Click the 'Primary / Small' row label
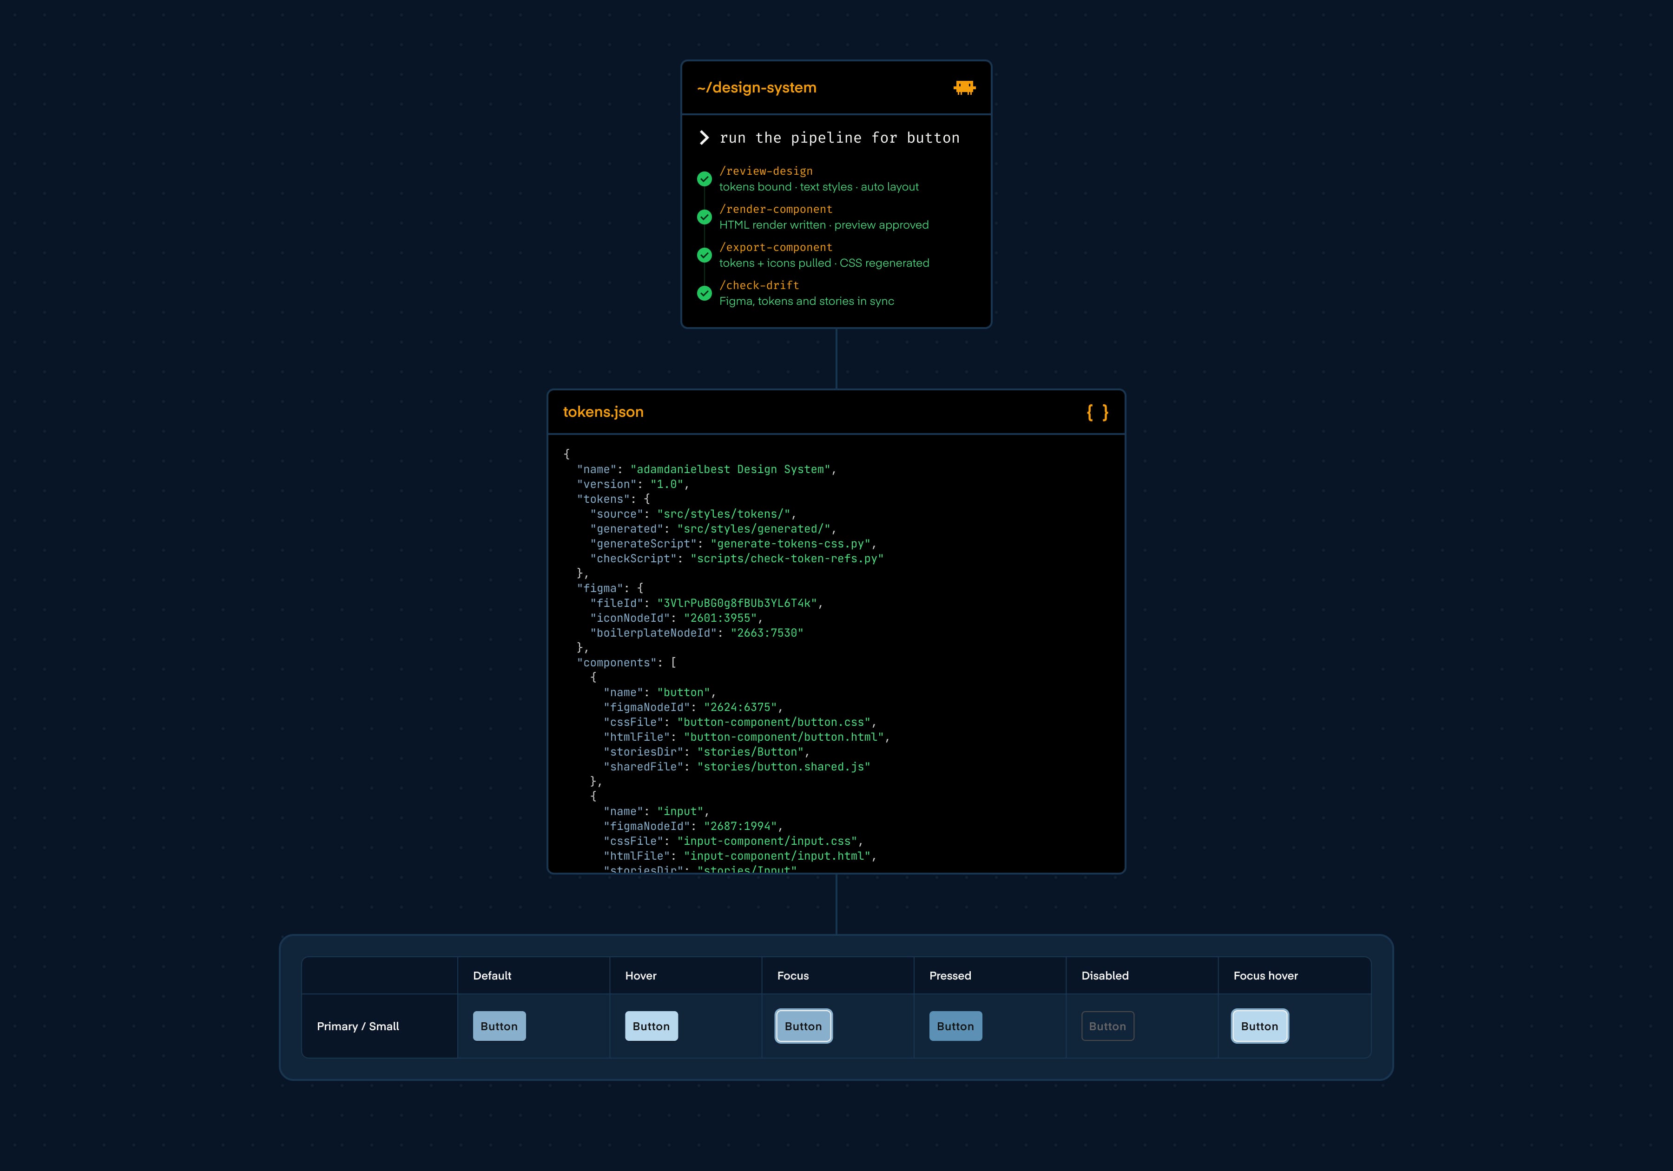This screenshot has height=1171, width=1673. (358, 1026)
